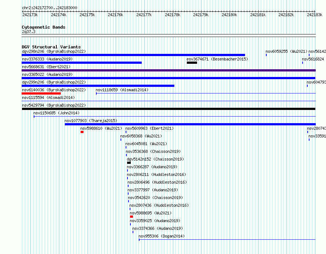Click the 242182k ruler tick label

point(286,15)
